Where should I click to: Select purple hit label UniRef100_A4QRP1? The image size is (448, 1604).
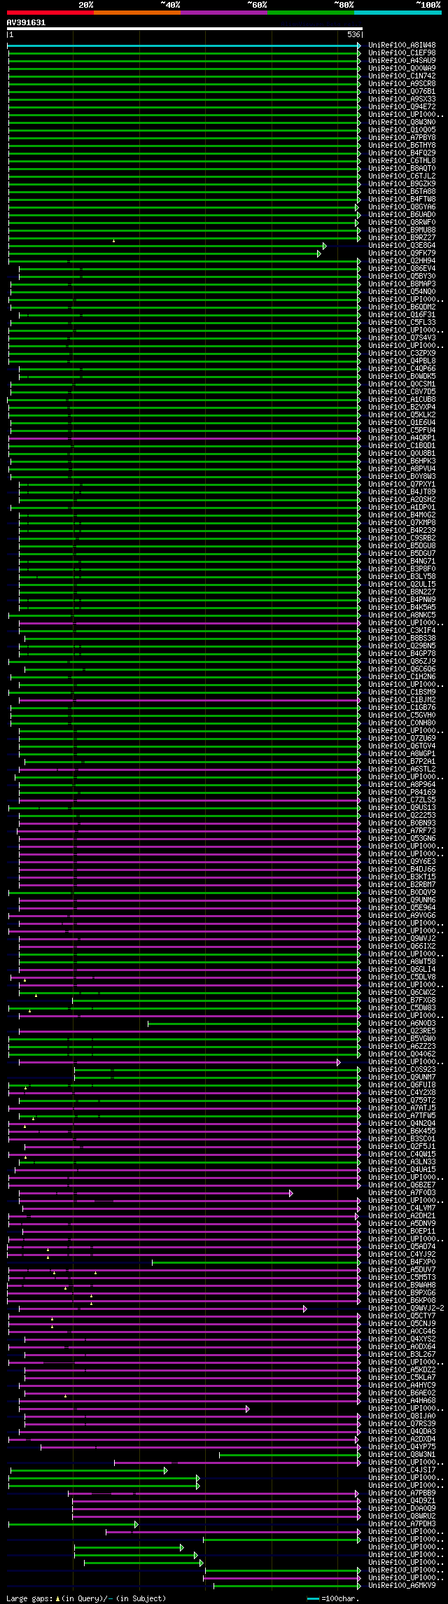[402, 438]
